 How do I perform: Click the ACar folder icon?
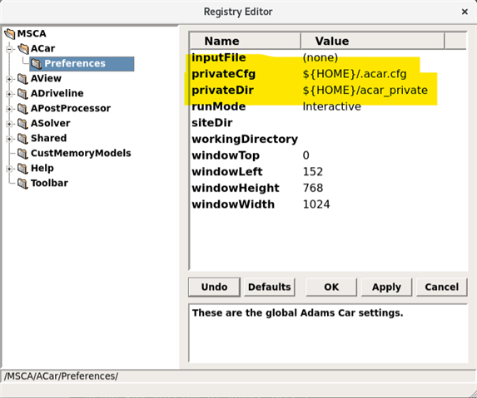(23, 48)
